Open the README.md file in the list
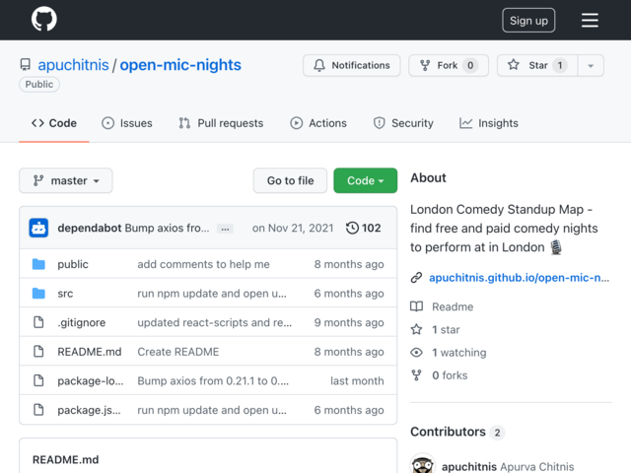Screen dimensions: 631x473 tap(90, 352)
